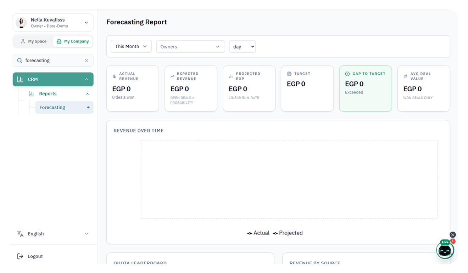Click the "Owner • Ilora-Demo" subtitle
The height and width of the screenshot is (273, 468).
point(49,26)
